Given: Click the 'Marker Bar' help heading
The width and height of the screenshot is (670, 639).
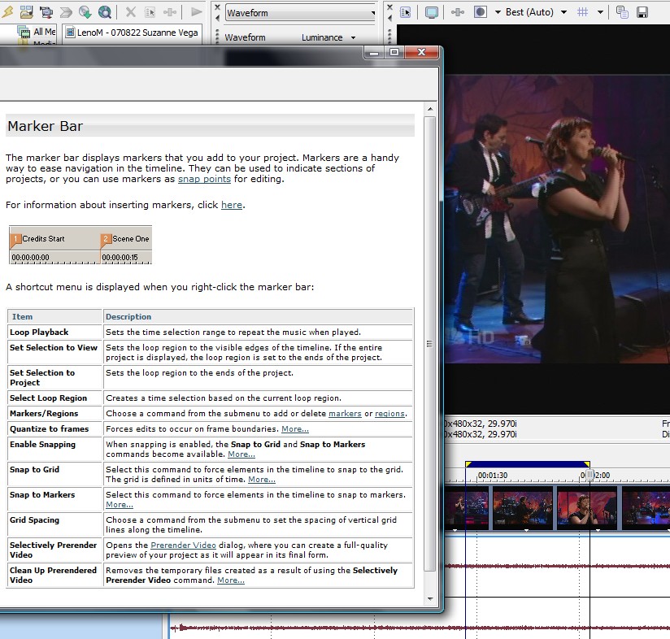Looking at the screenshot, I should (x=46, y=126).
